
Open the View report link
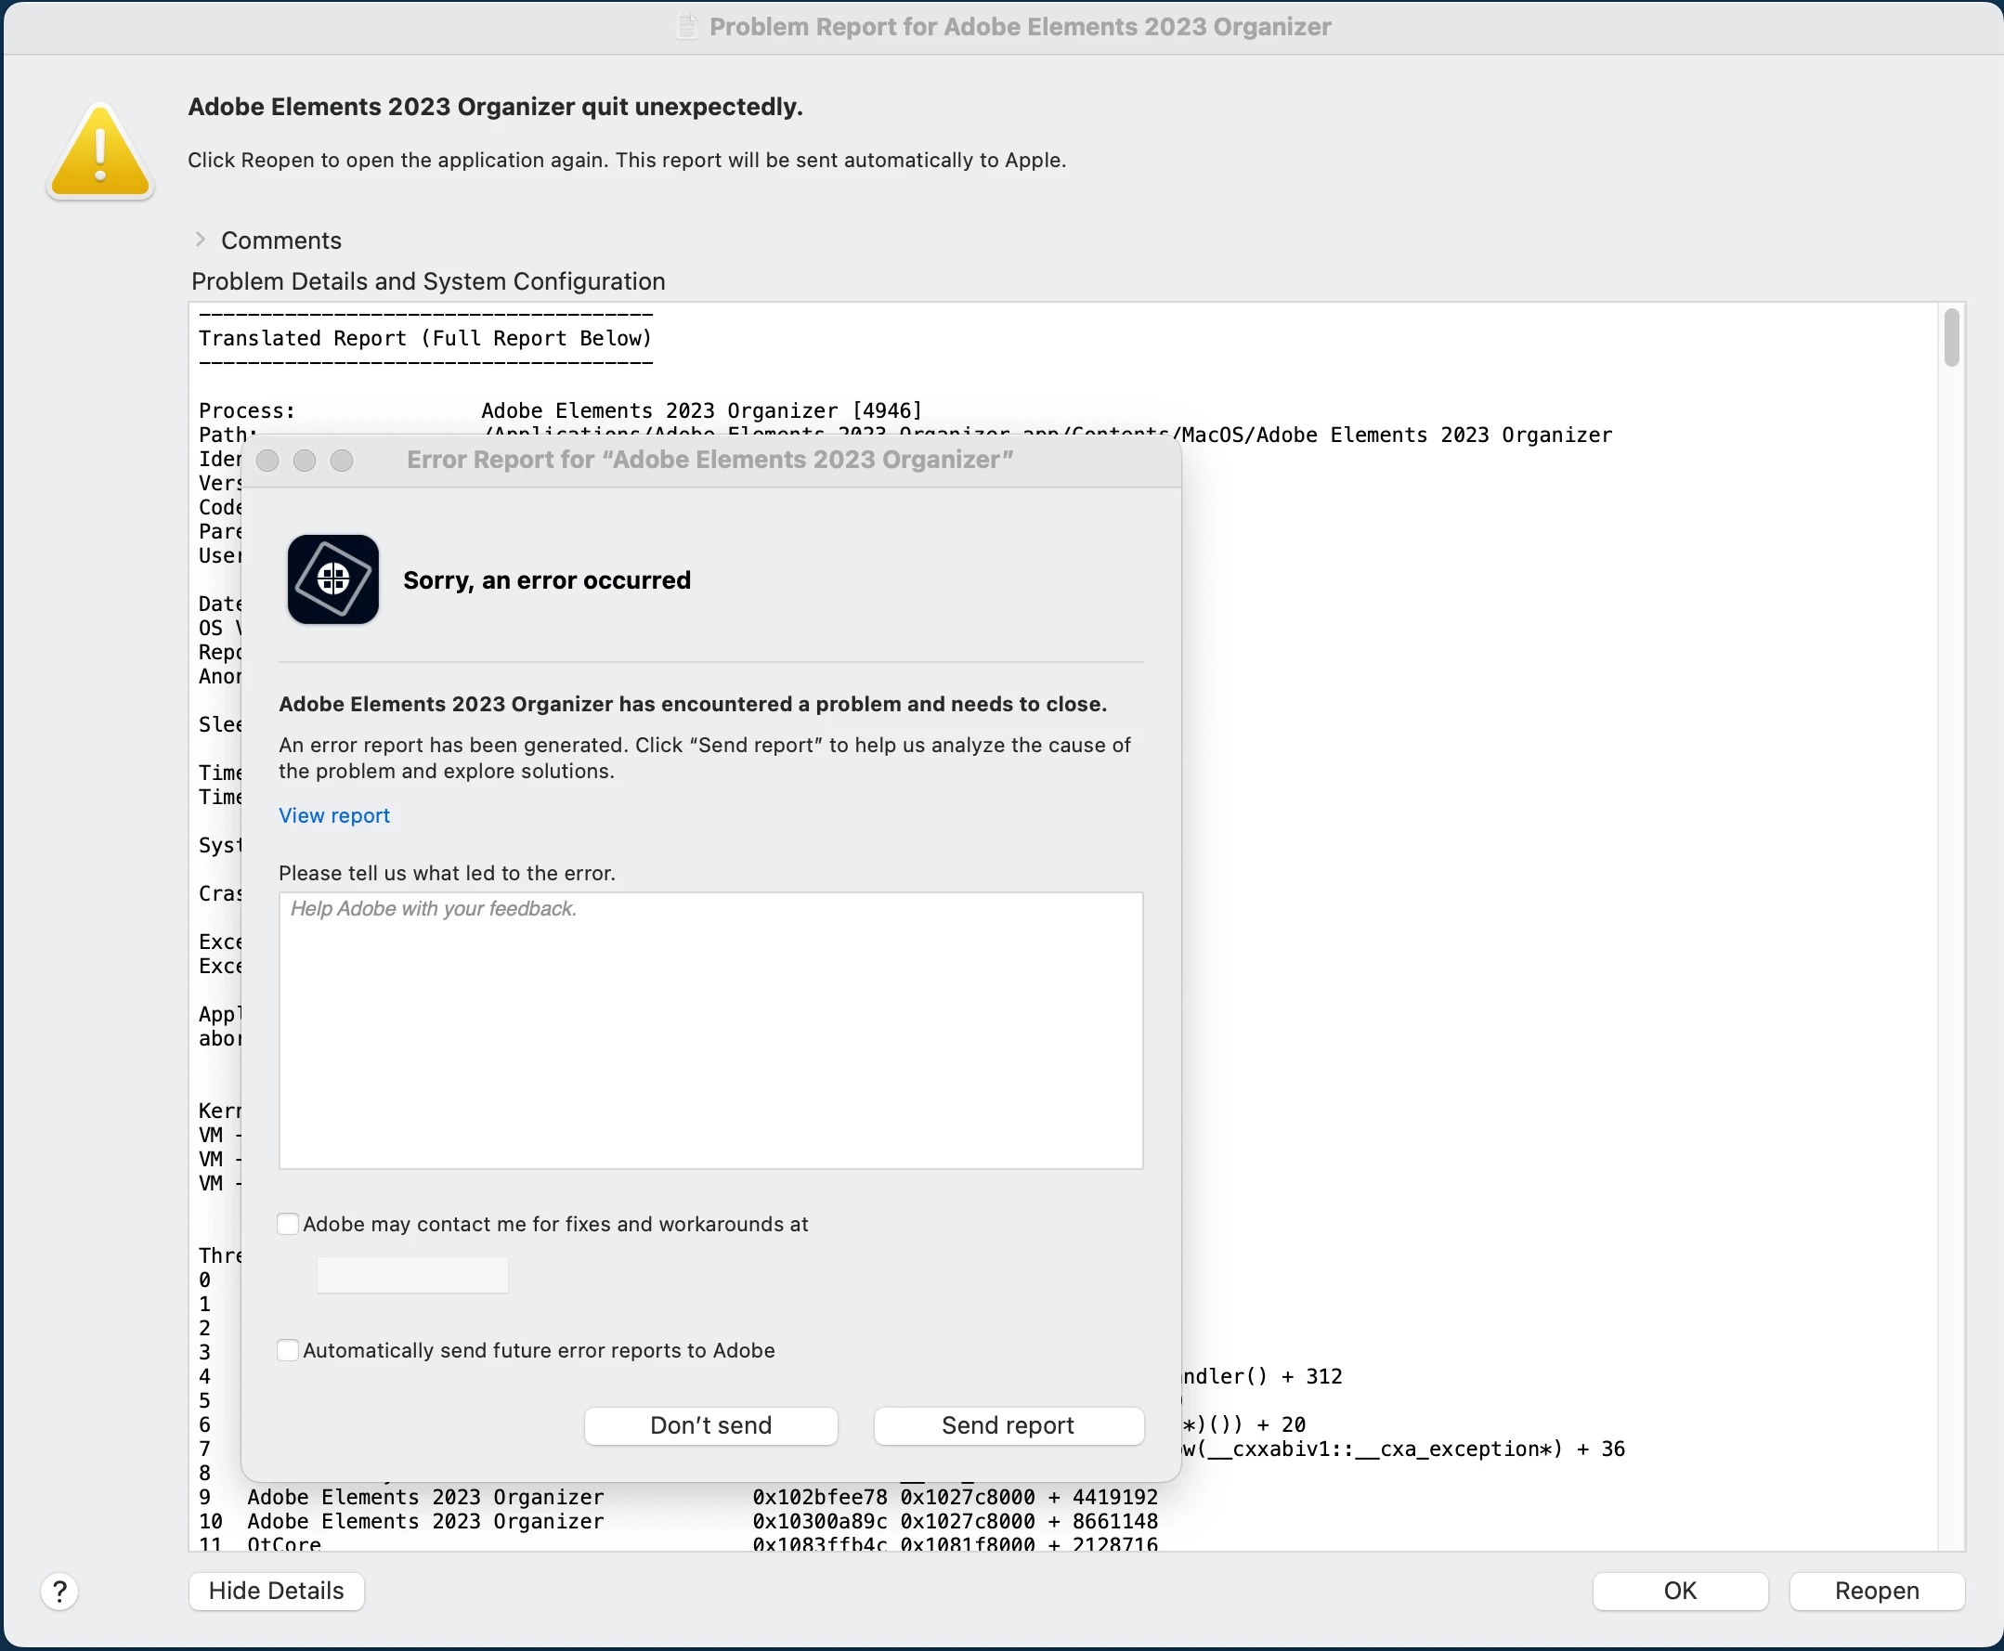click(x=333, y=815)
